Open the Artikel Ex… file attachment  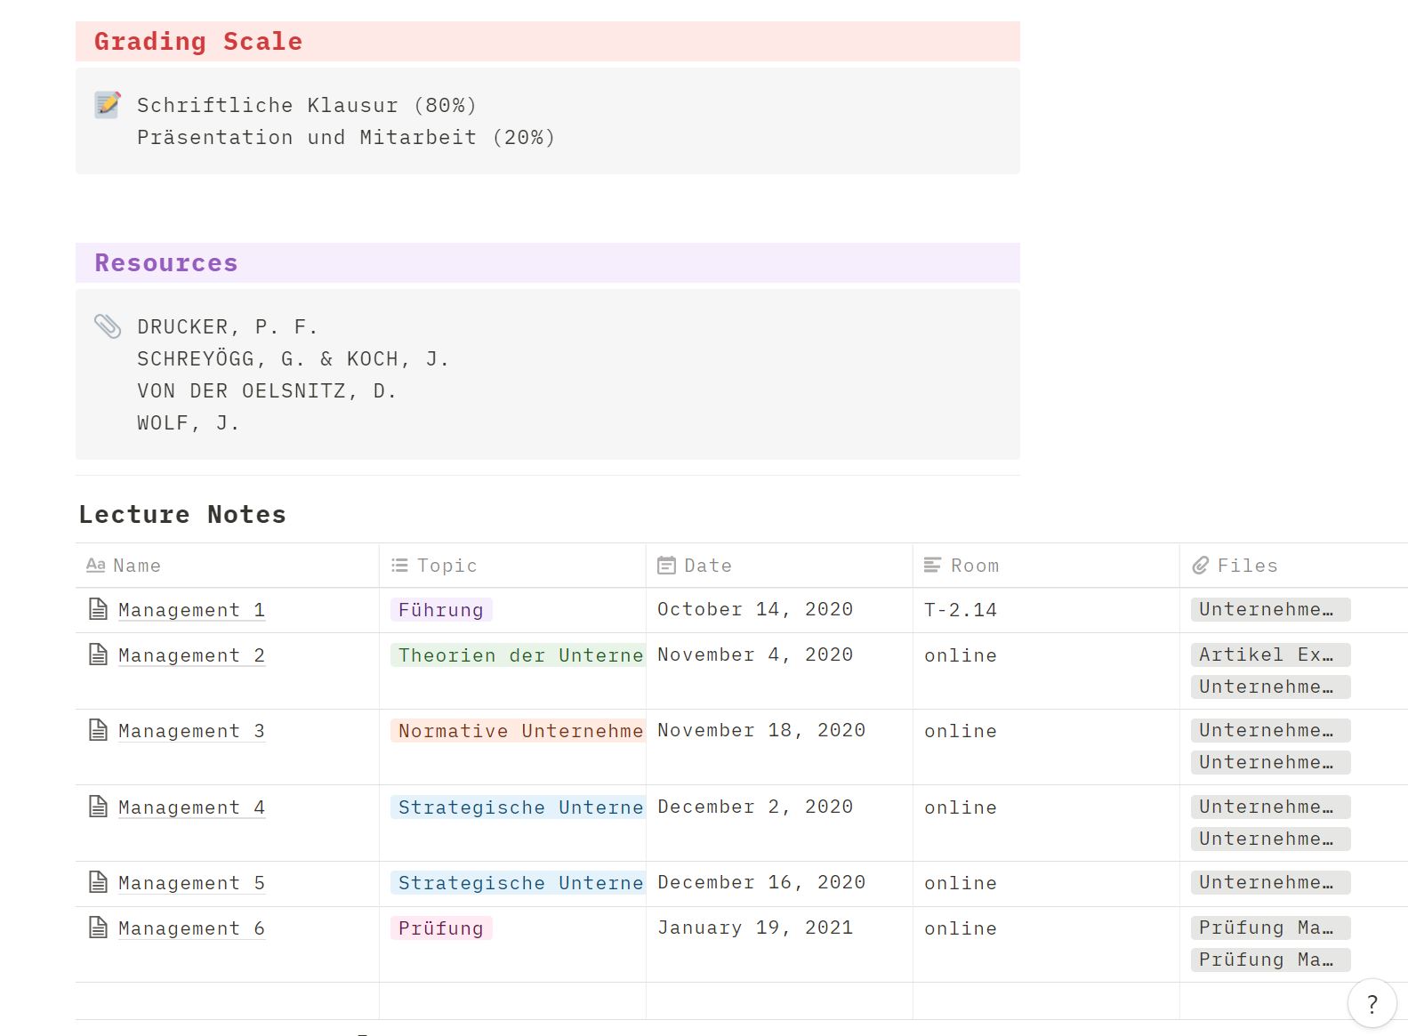pyautogui.click(x=1269, y=655)
